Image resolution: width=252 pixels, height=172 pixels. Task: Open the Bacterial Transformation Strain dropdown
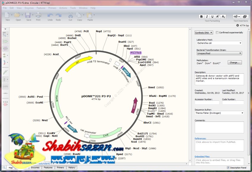(x=219, y=53)
